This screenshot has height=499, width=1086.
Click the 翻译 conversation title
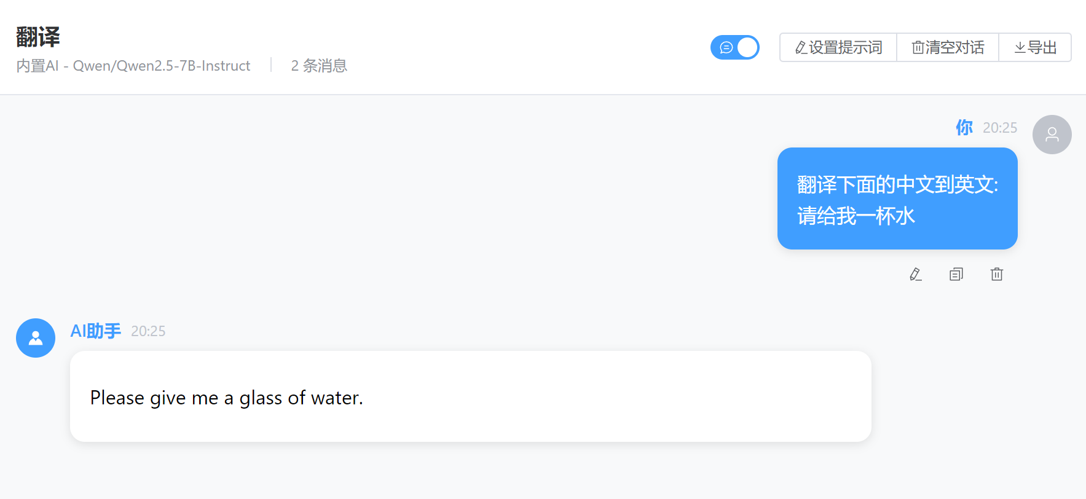pos(37,36)
